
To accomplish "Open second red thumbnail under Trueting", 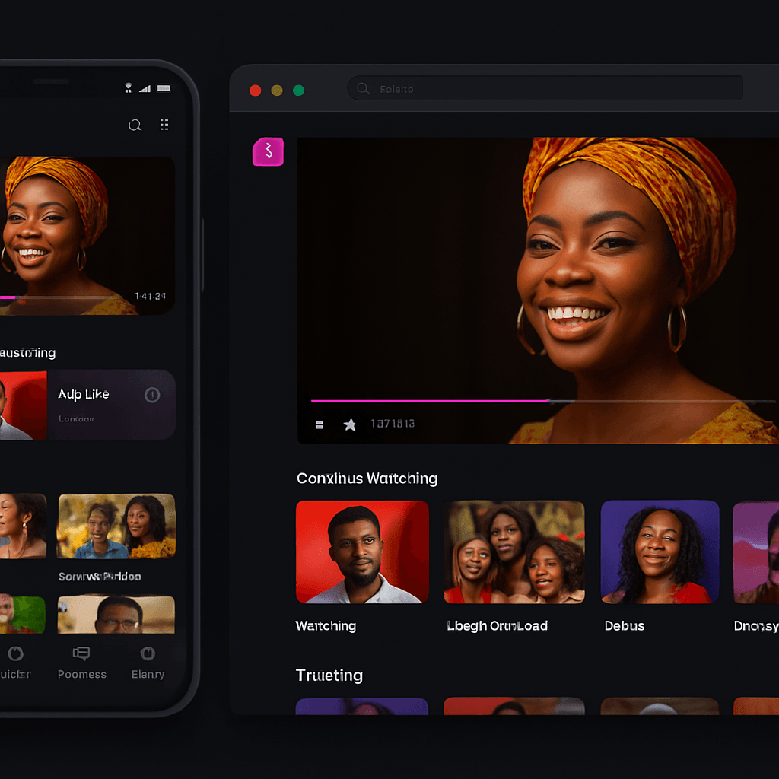I will 514,707.
